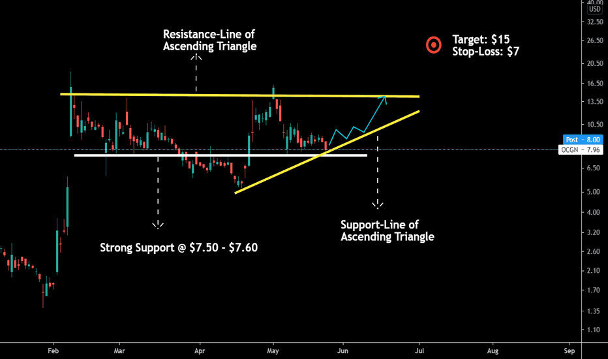
Task: Click the Jun label on time axis
Action: pyautogui.click(x=342, y=351)
